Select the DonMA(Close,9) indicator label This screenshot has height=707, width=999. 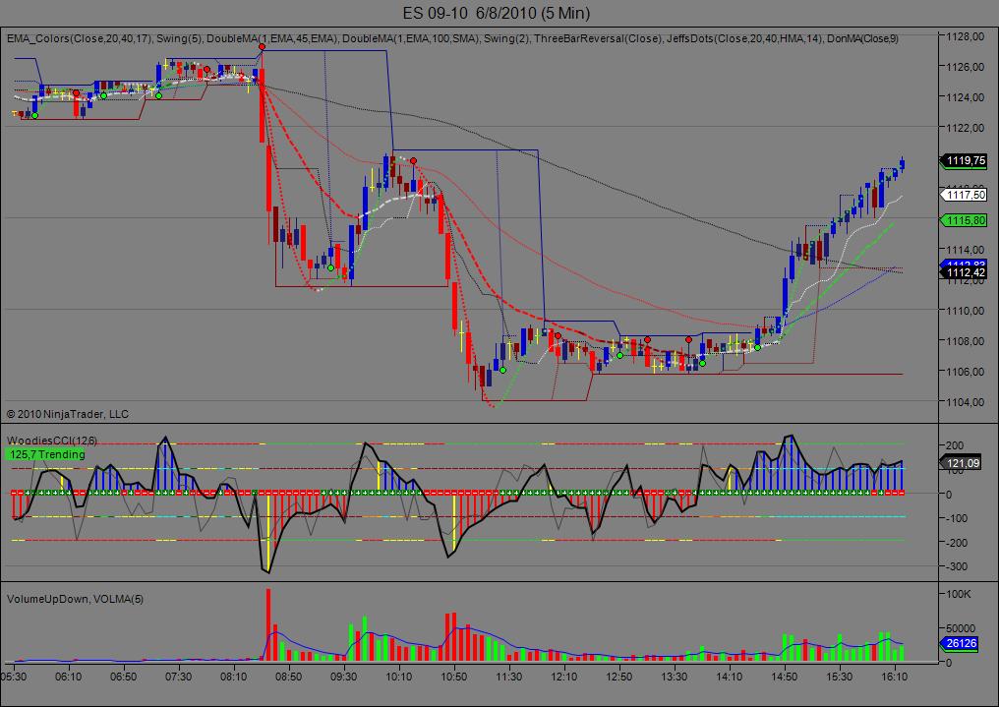click(862, 39)
